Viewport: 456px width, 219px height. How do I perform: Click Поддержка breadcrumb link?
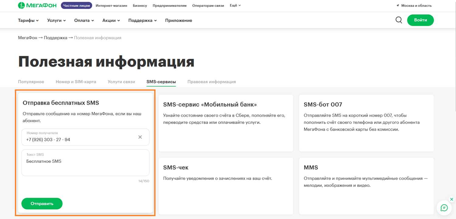(56, 38)
